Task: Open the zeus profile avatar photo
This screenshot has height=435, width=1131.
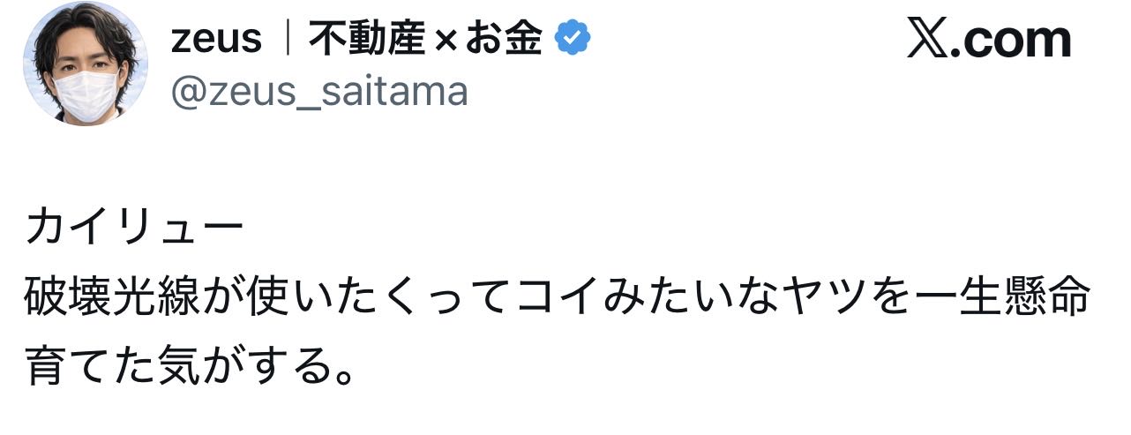Action: (86, 64)
